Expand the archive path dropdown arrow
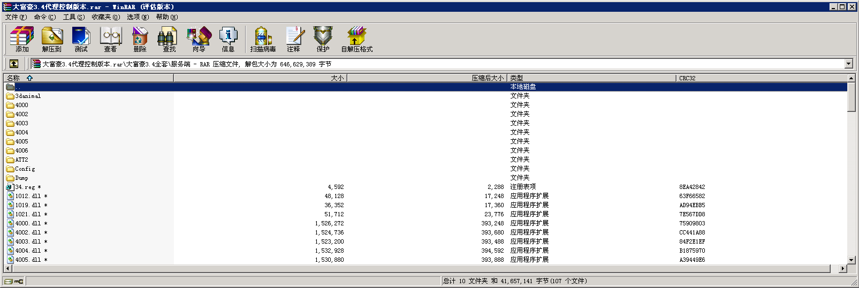859x288 pixels. (848, 64)
